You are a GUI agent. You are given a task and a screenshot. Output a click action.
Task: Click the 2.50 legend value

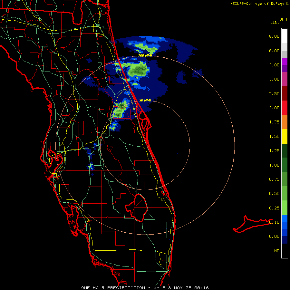click(274, 93)
